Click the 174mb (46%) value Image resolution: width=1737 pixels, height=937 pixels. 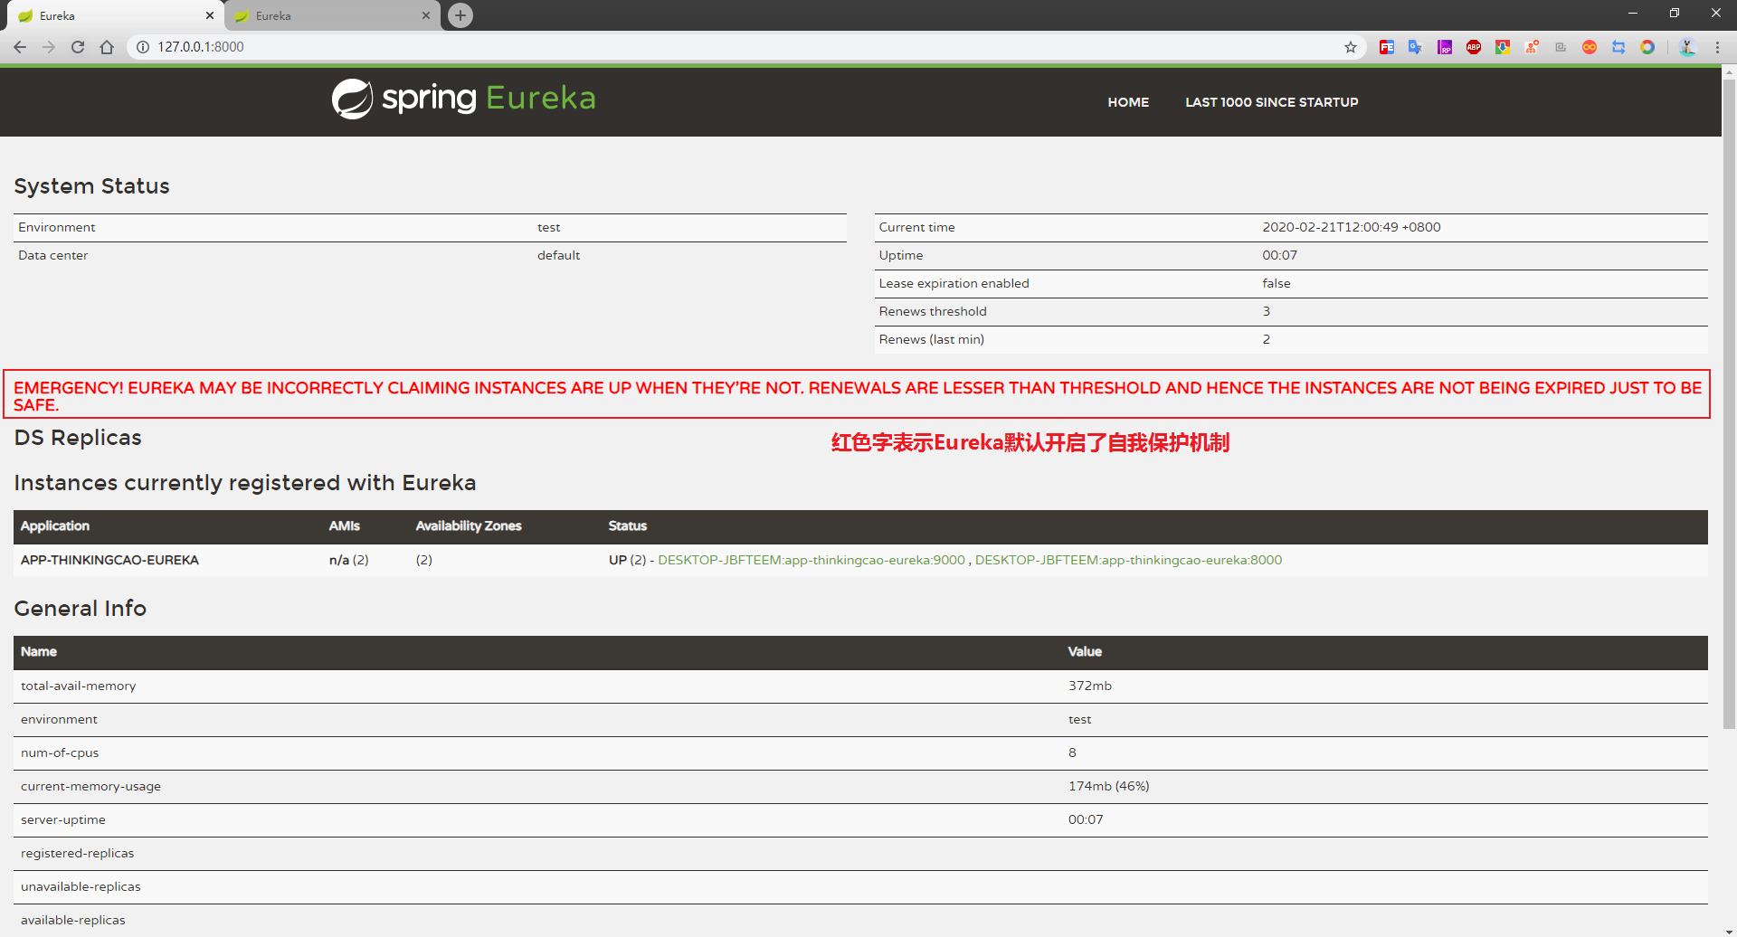pos(1108,786)
